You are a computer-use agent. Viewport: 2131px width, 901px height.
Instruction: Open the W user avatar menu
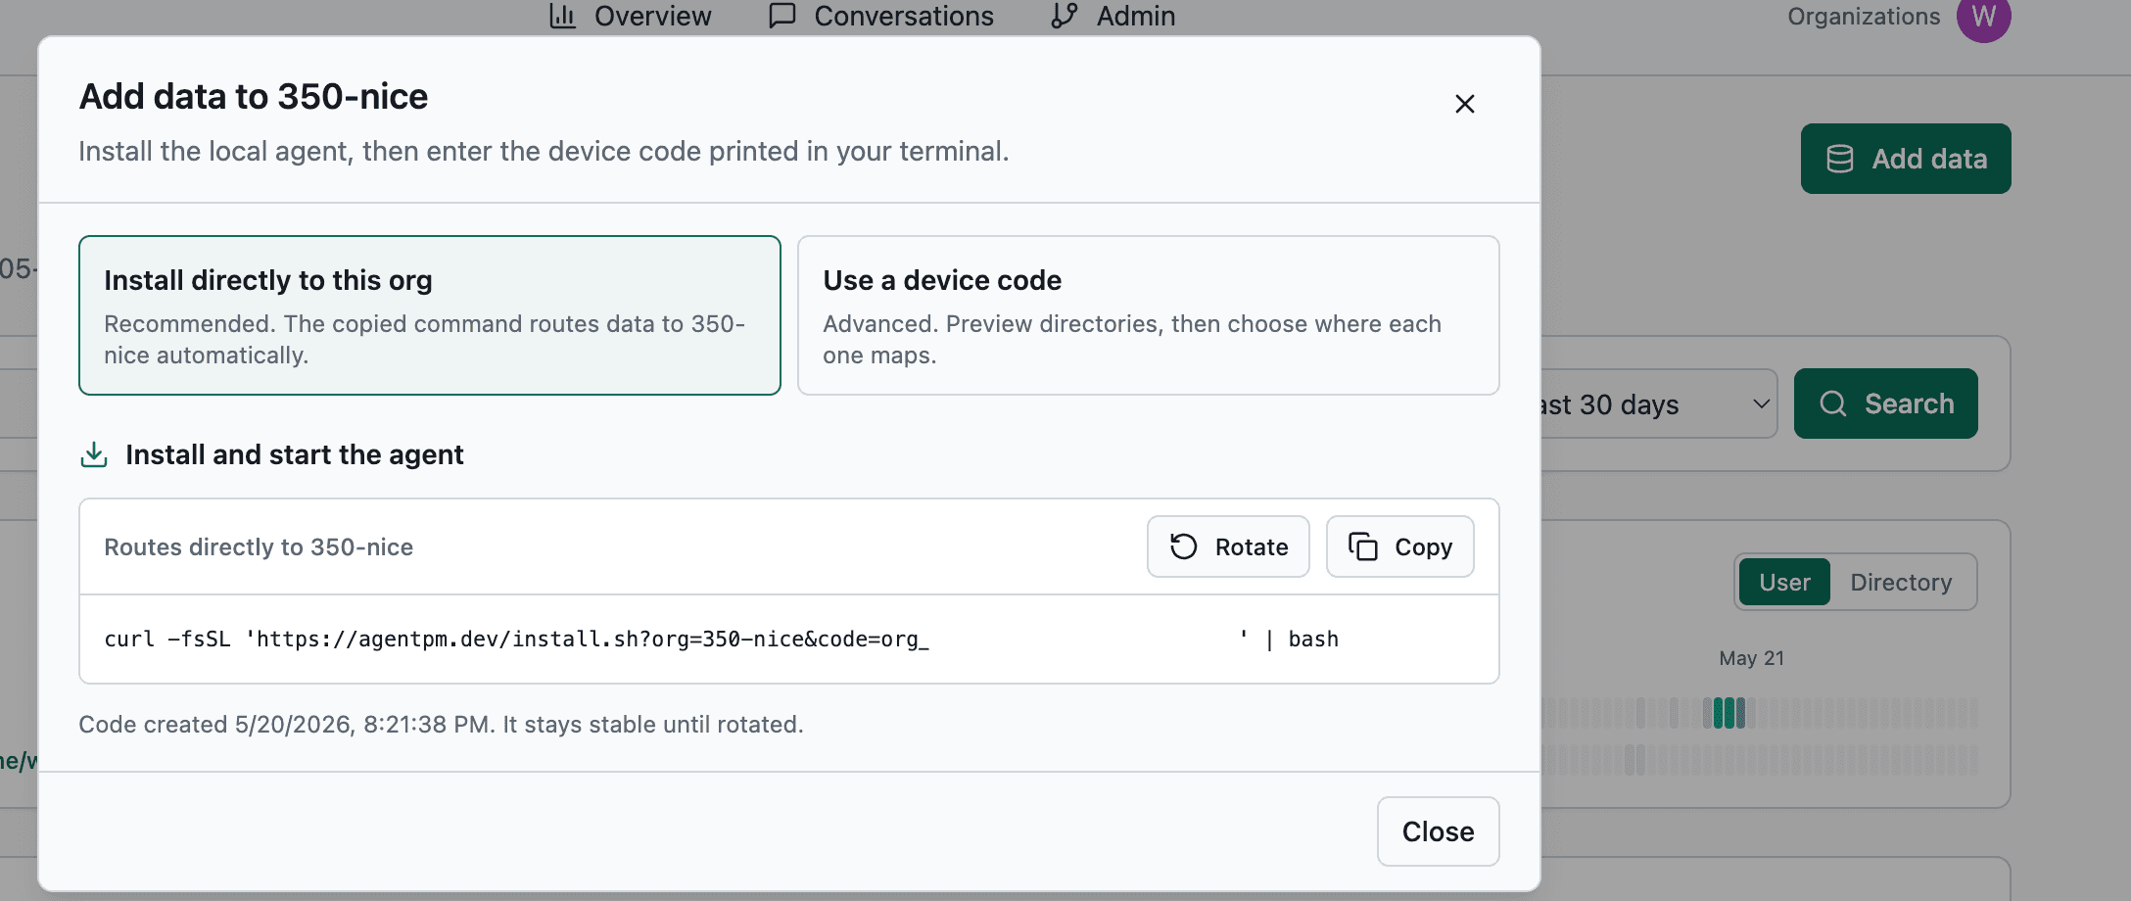pyautogui.click(x=1983, y=17)
